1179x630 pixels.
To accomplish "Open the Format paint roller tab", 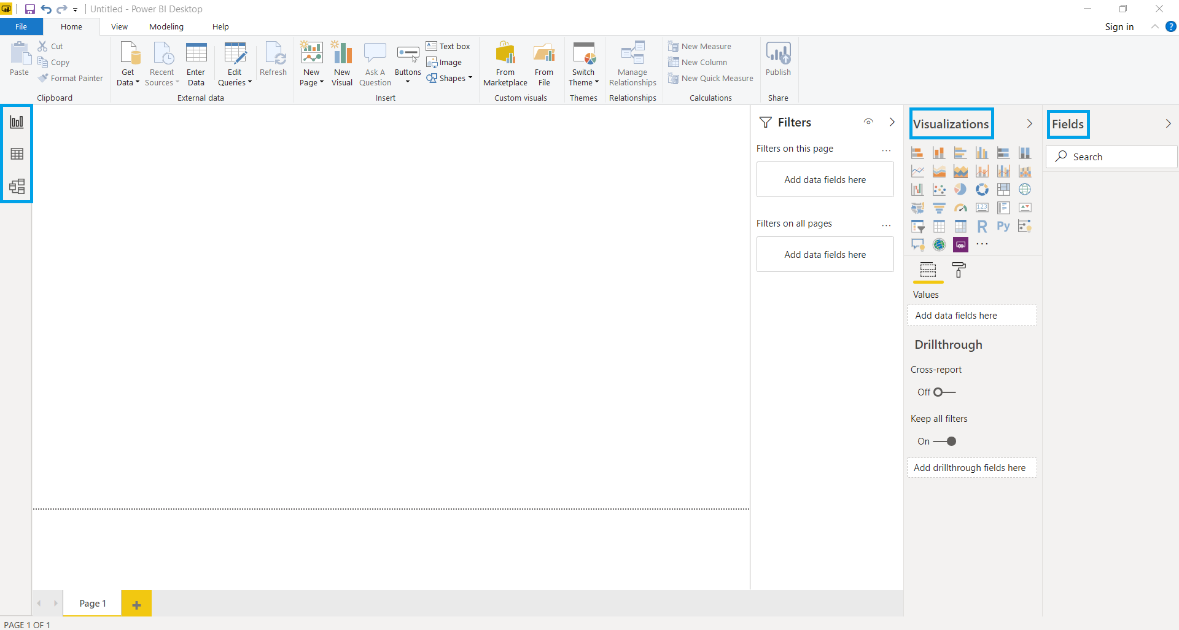I will pos(959,270).
